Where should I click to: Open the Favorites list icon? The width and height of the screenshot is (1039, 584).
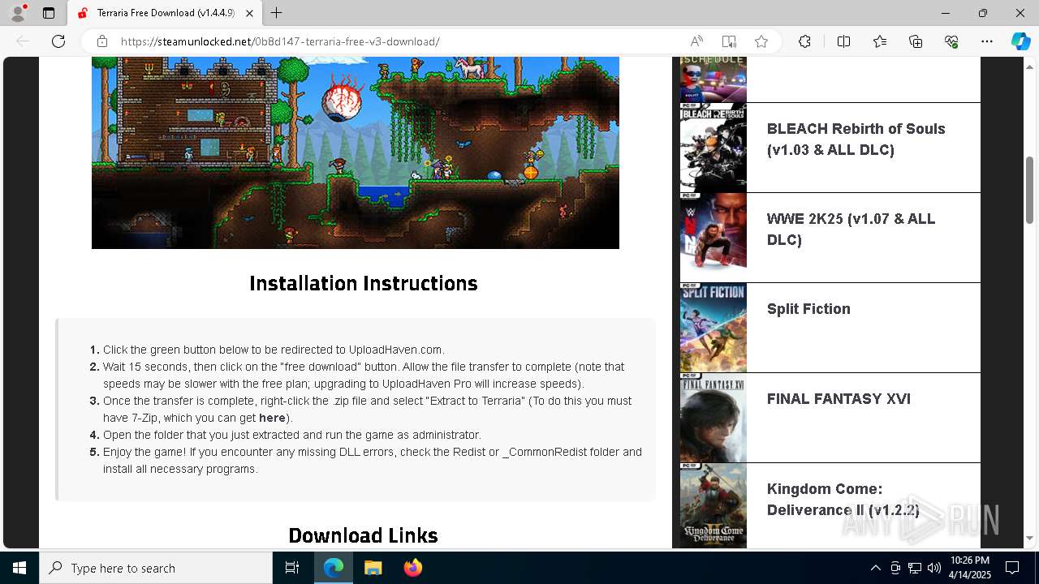point(880,41)
